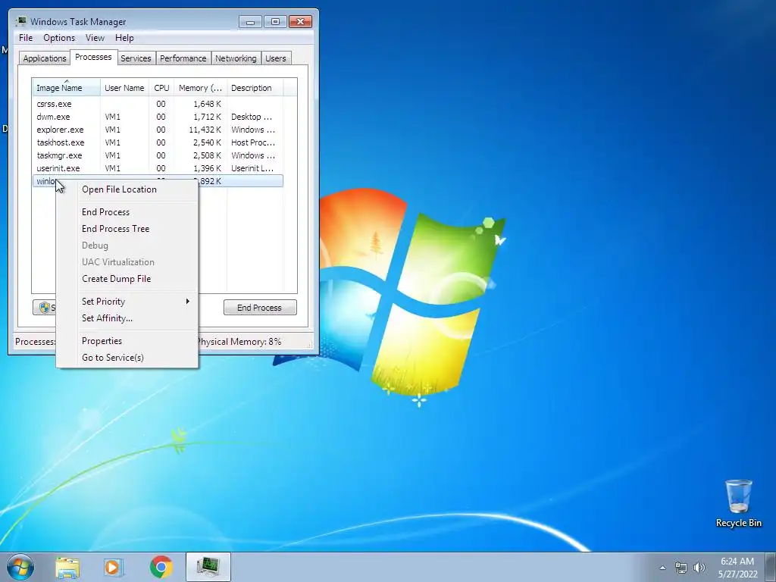Show hidden system tray icons
This screenshot has width=776, height=582.
[662, 568]
